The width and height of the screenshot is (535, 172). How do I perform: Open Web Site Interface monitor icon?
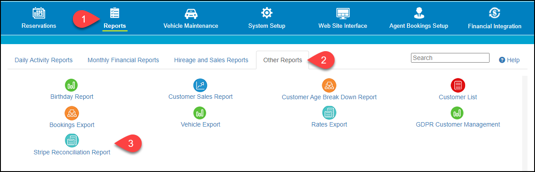(x=343, y=14)
